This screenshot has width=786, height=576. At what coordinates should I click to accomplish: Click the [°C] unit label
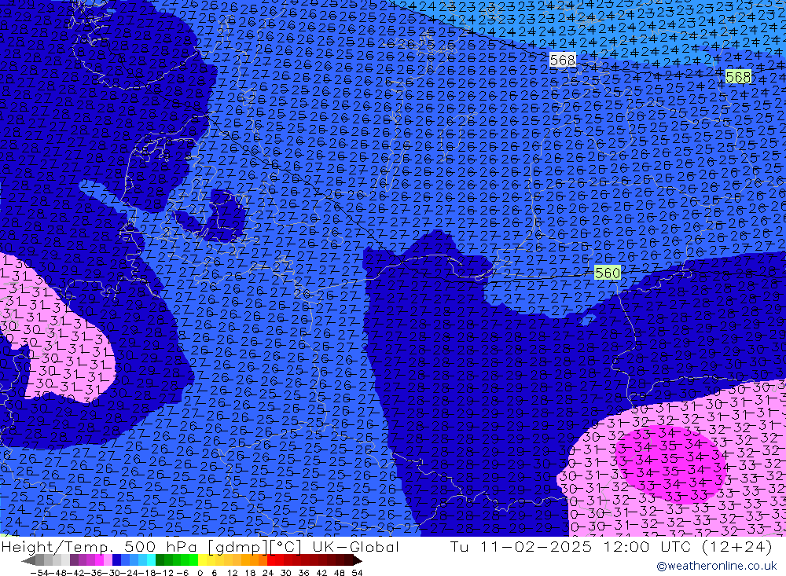(285, 547)
